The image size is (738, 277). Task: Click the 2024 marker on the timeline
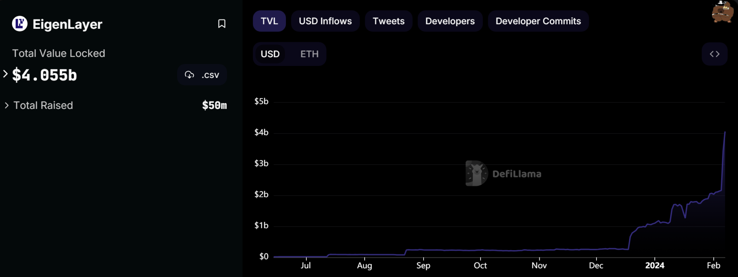(x=654, y=265)
